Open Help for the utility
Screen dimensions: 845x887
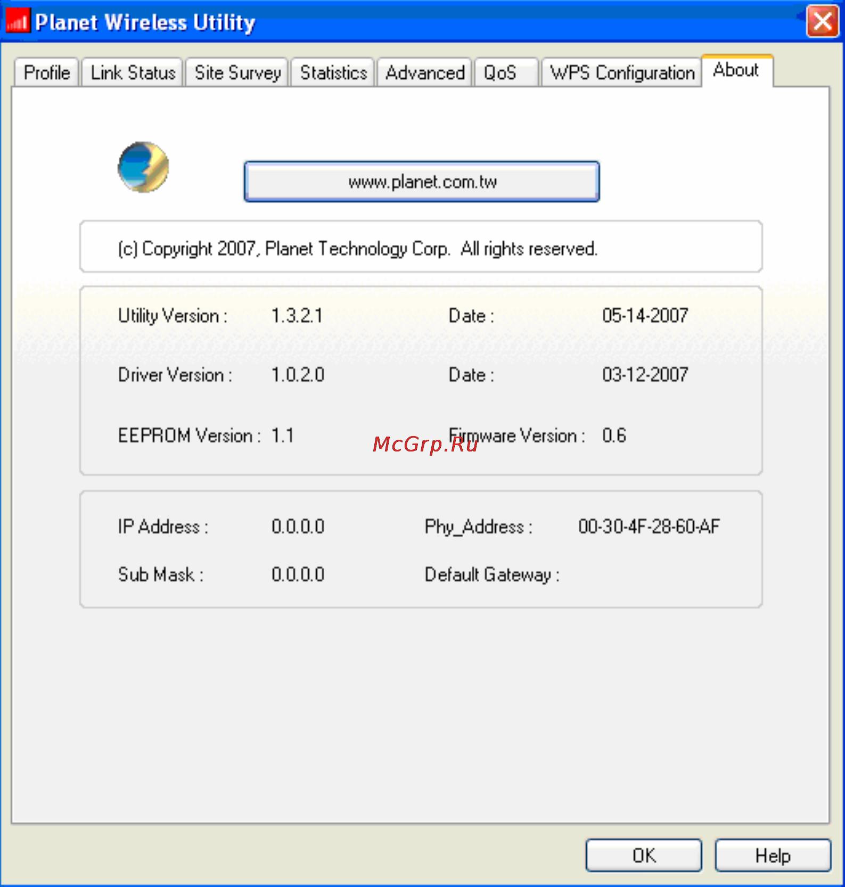[773, 855]
